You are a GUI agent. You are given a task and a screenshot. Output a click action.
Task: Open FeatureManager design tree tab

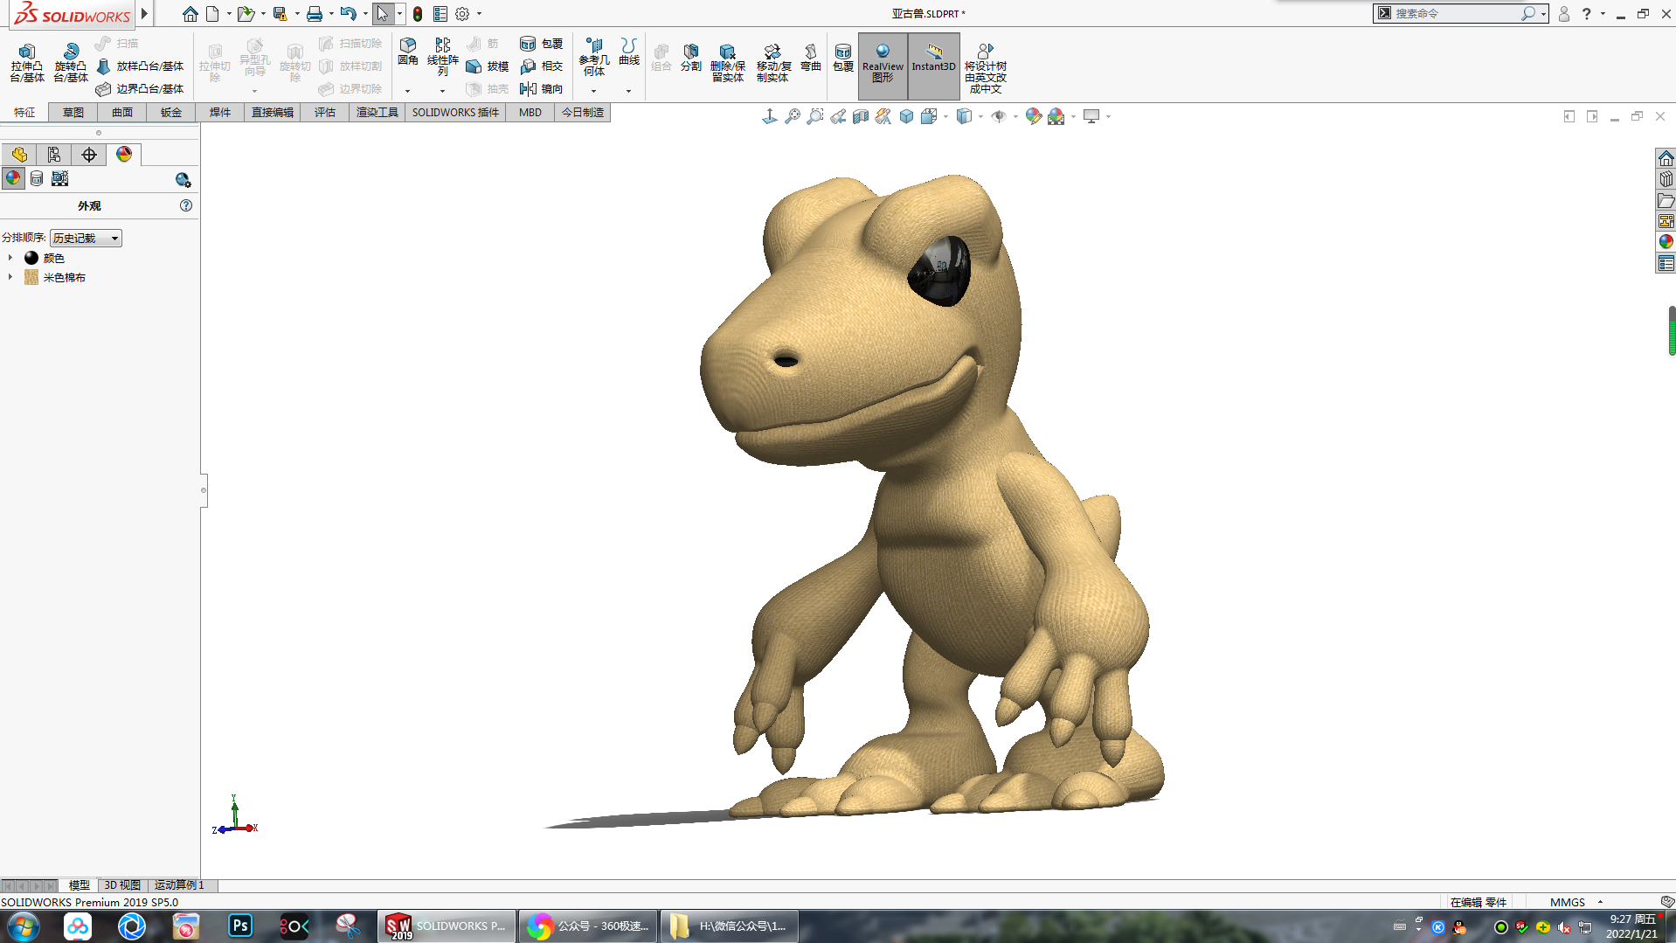click(19, 155)
